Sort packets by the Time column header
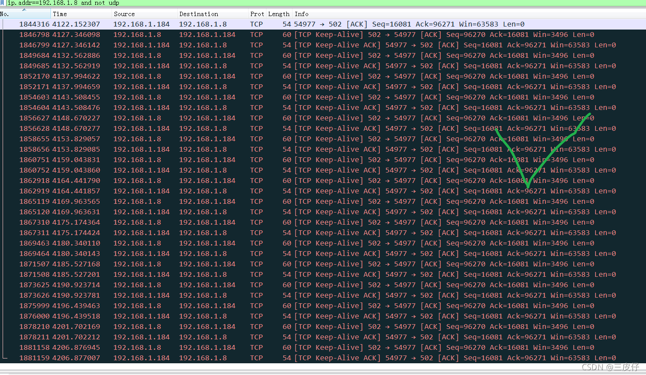 (81, 14)
